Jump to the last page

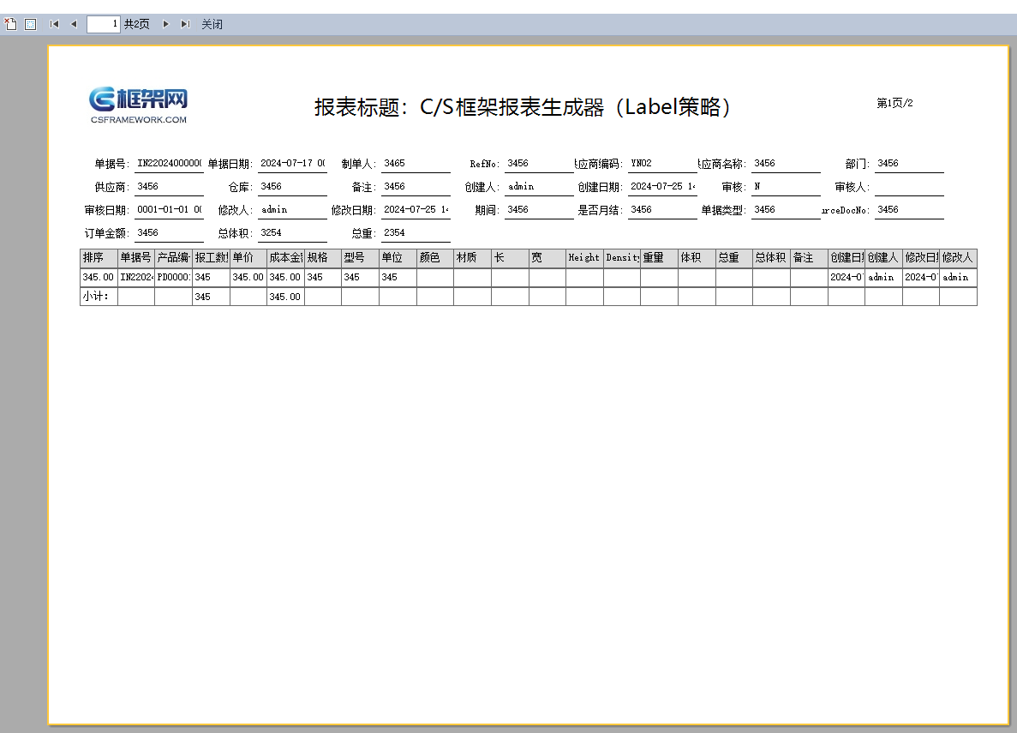(x=186, y=24)
